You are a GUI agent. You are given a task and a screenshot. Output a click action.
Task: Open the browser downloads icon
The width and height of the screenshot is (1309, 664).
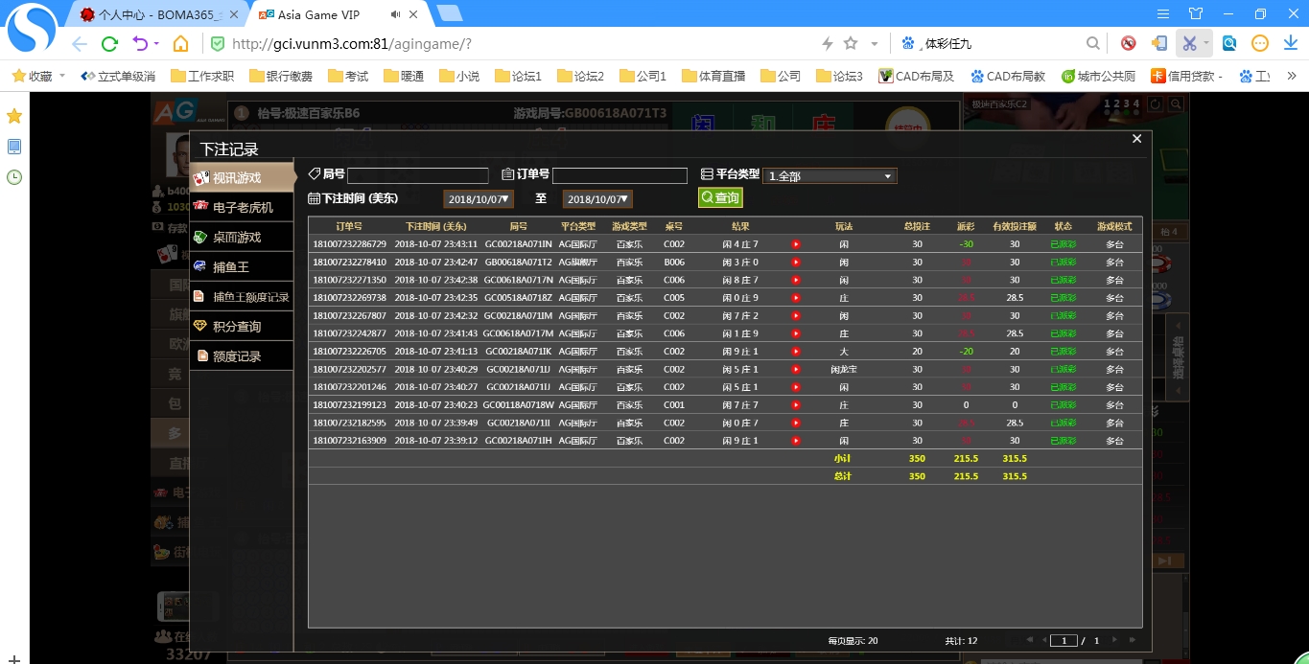[1291, 43]
